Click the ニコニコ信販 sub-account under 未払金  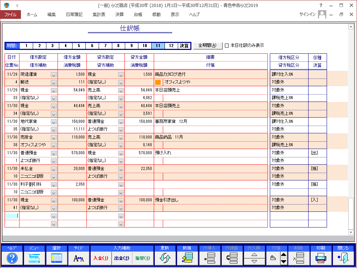pyautogui.click(x=32, y=176)
